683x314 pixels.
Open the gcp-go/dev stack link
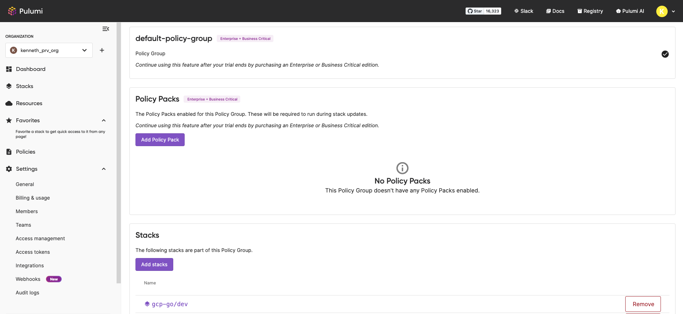[170, 304]
